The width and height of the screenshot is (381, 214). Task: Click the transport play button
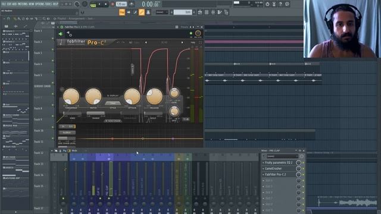pos(99,4)
